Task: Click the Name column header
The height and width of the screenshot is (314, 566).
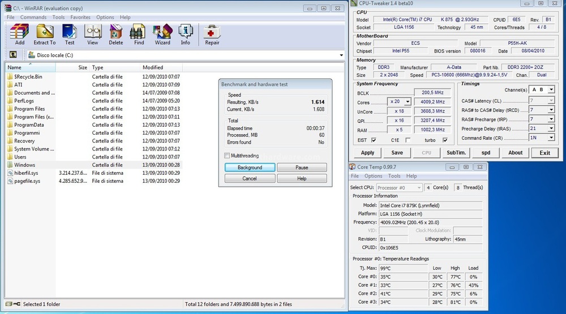Action: (31, 67)
